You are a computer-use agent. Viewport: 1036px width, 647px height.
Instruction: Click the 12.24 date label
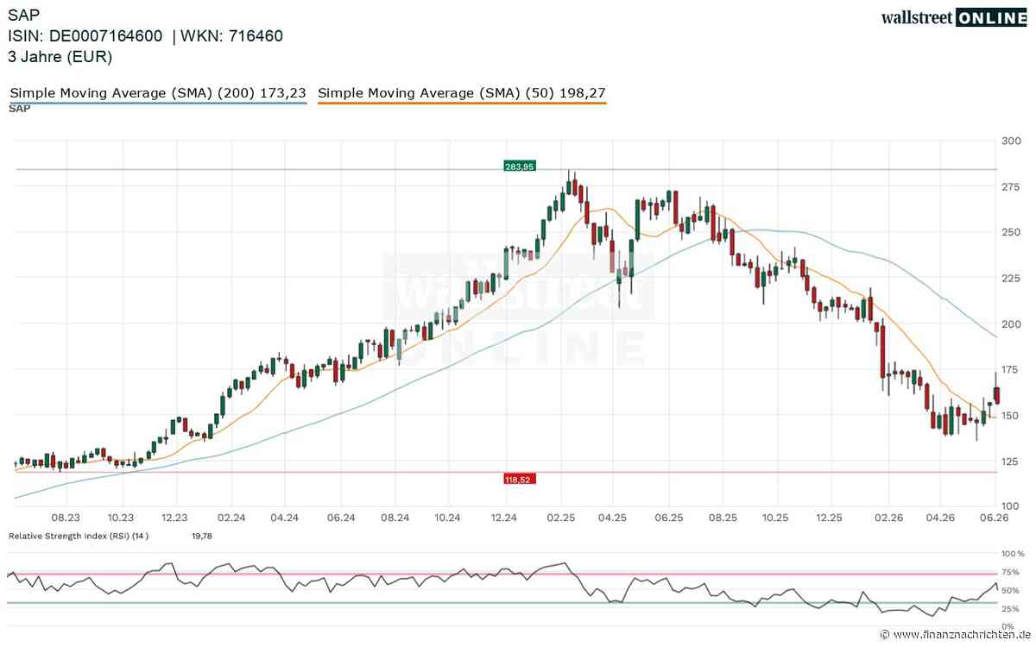(x=503, y=518)
